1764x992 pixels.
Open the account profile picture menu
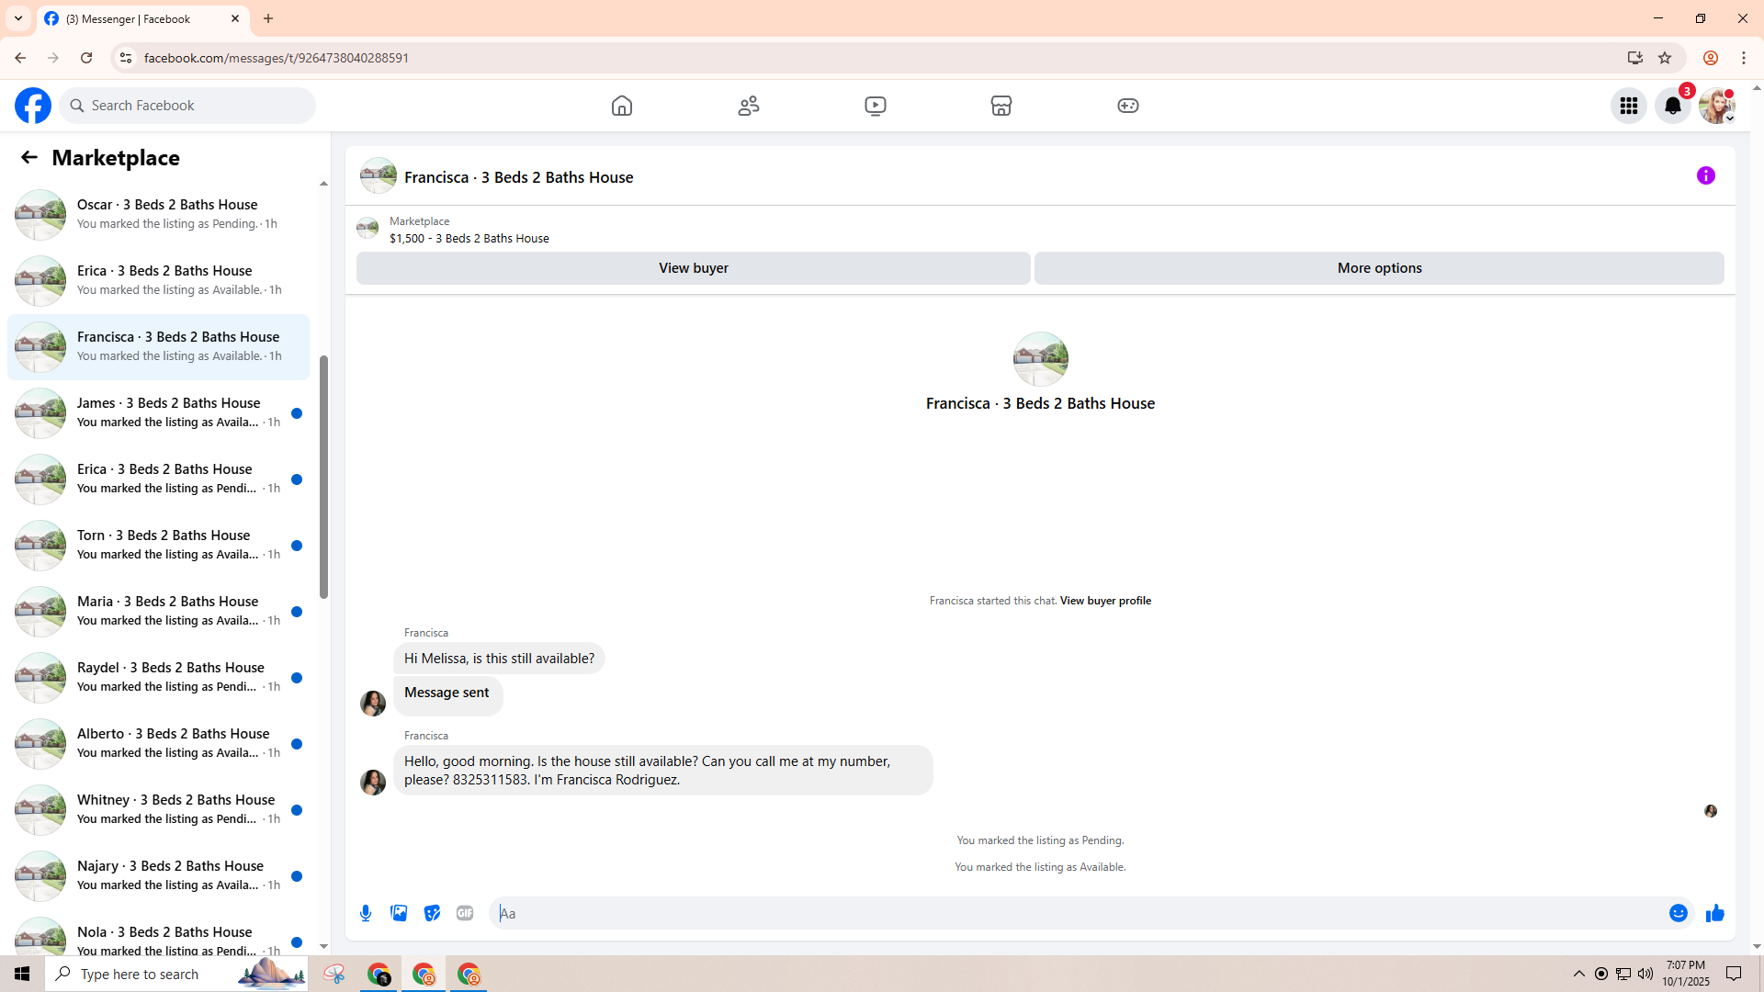pos(1717,106)
